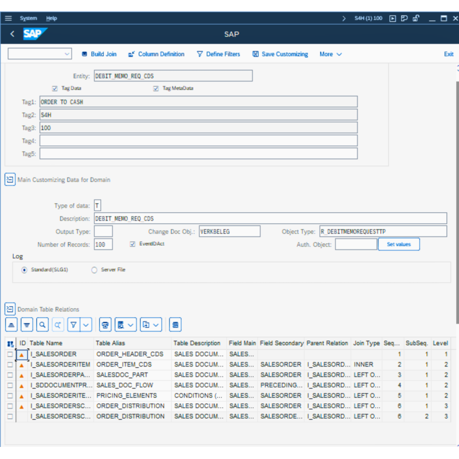Open the transaction command field dropdown
Screen dimensions: 459x459
click(x=67, y=54)
